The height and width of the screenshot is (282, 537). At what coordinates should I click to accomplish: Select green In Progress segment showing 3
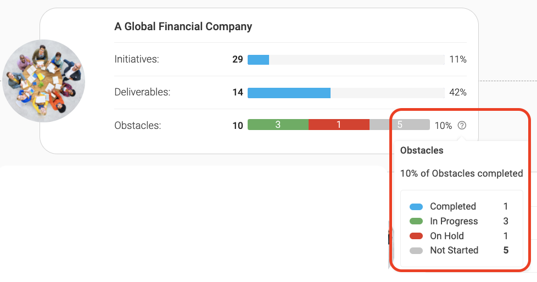point(278,125)
